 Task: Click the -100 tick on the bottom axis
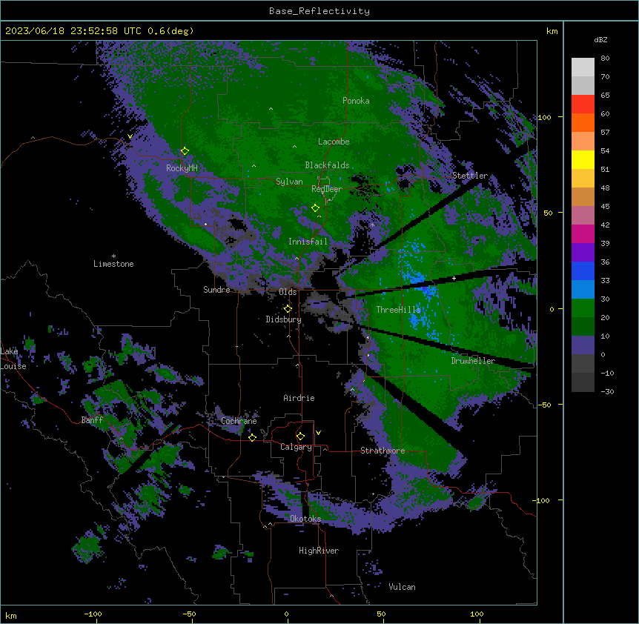pos(93,614)
